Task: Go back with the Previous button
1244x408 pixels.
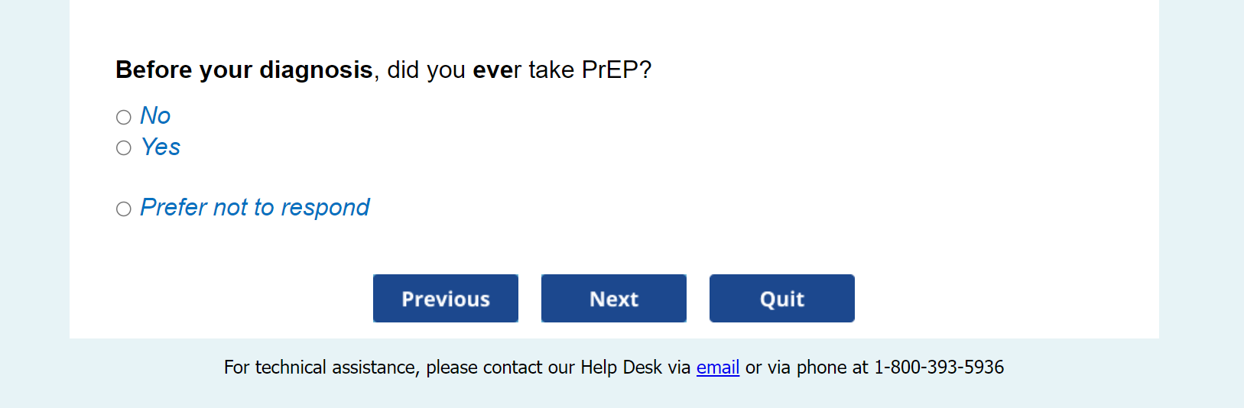Action: [x=446, y=299]
